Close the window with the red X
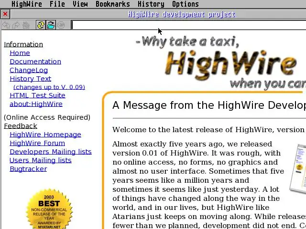 5,14
